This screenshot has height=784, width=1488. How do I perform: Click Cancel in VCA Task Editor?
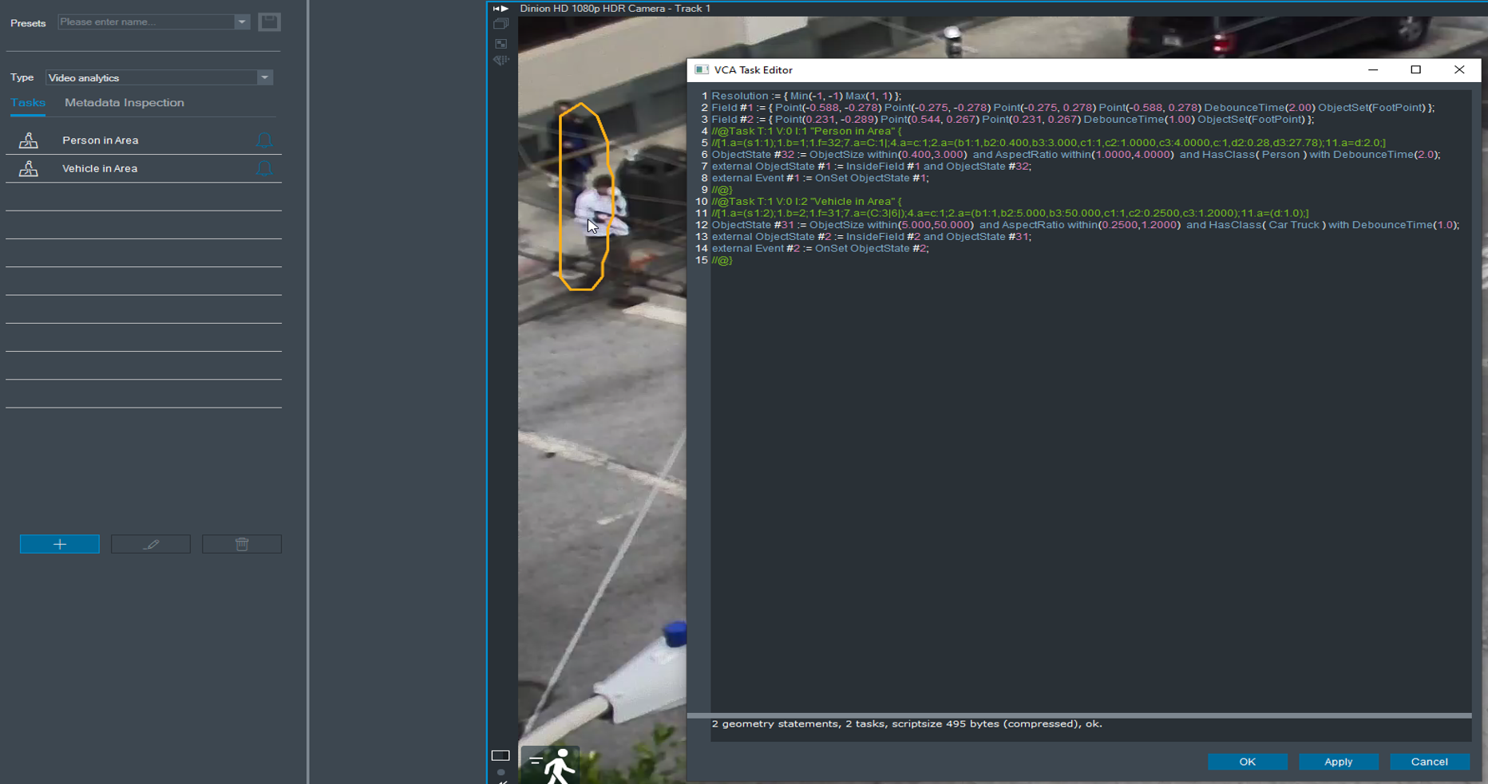[x=1429, y=762]
